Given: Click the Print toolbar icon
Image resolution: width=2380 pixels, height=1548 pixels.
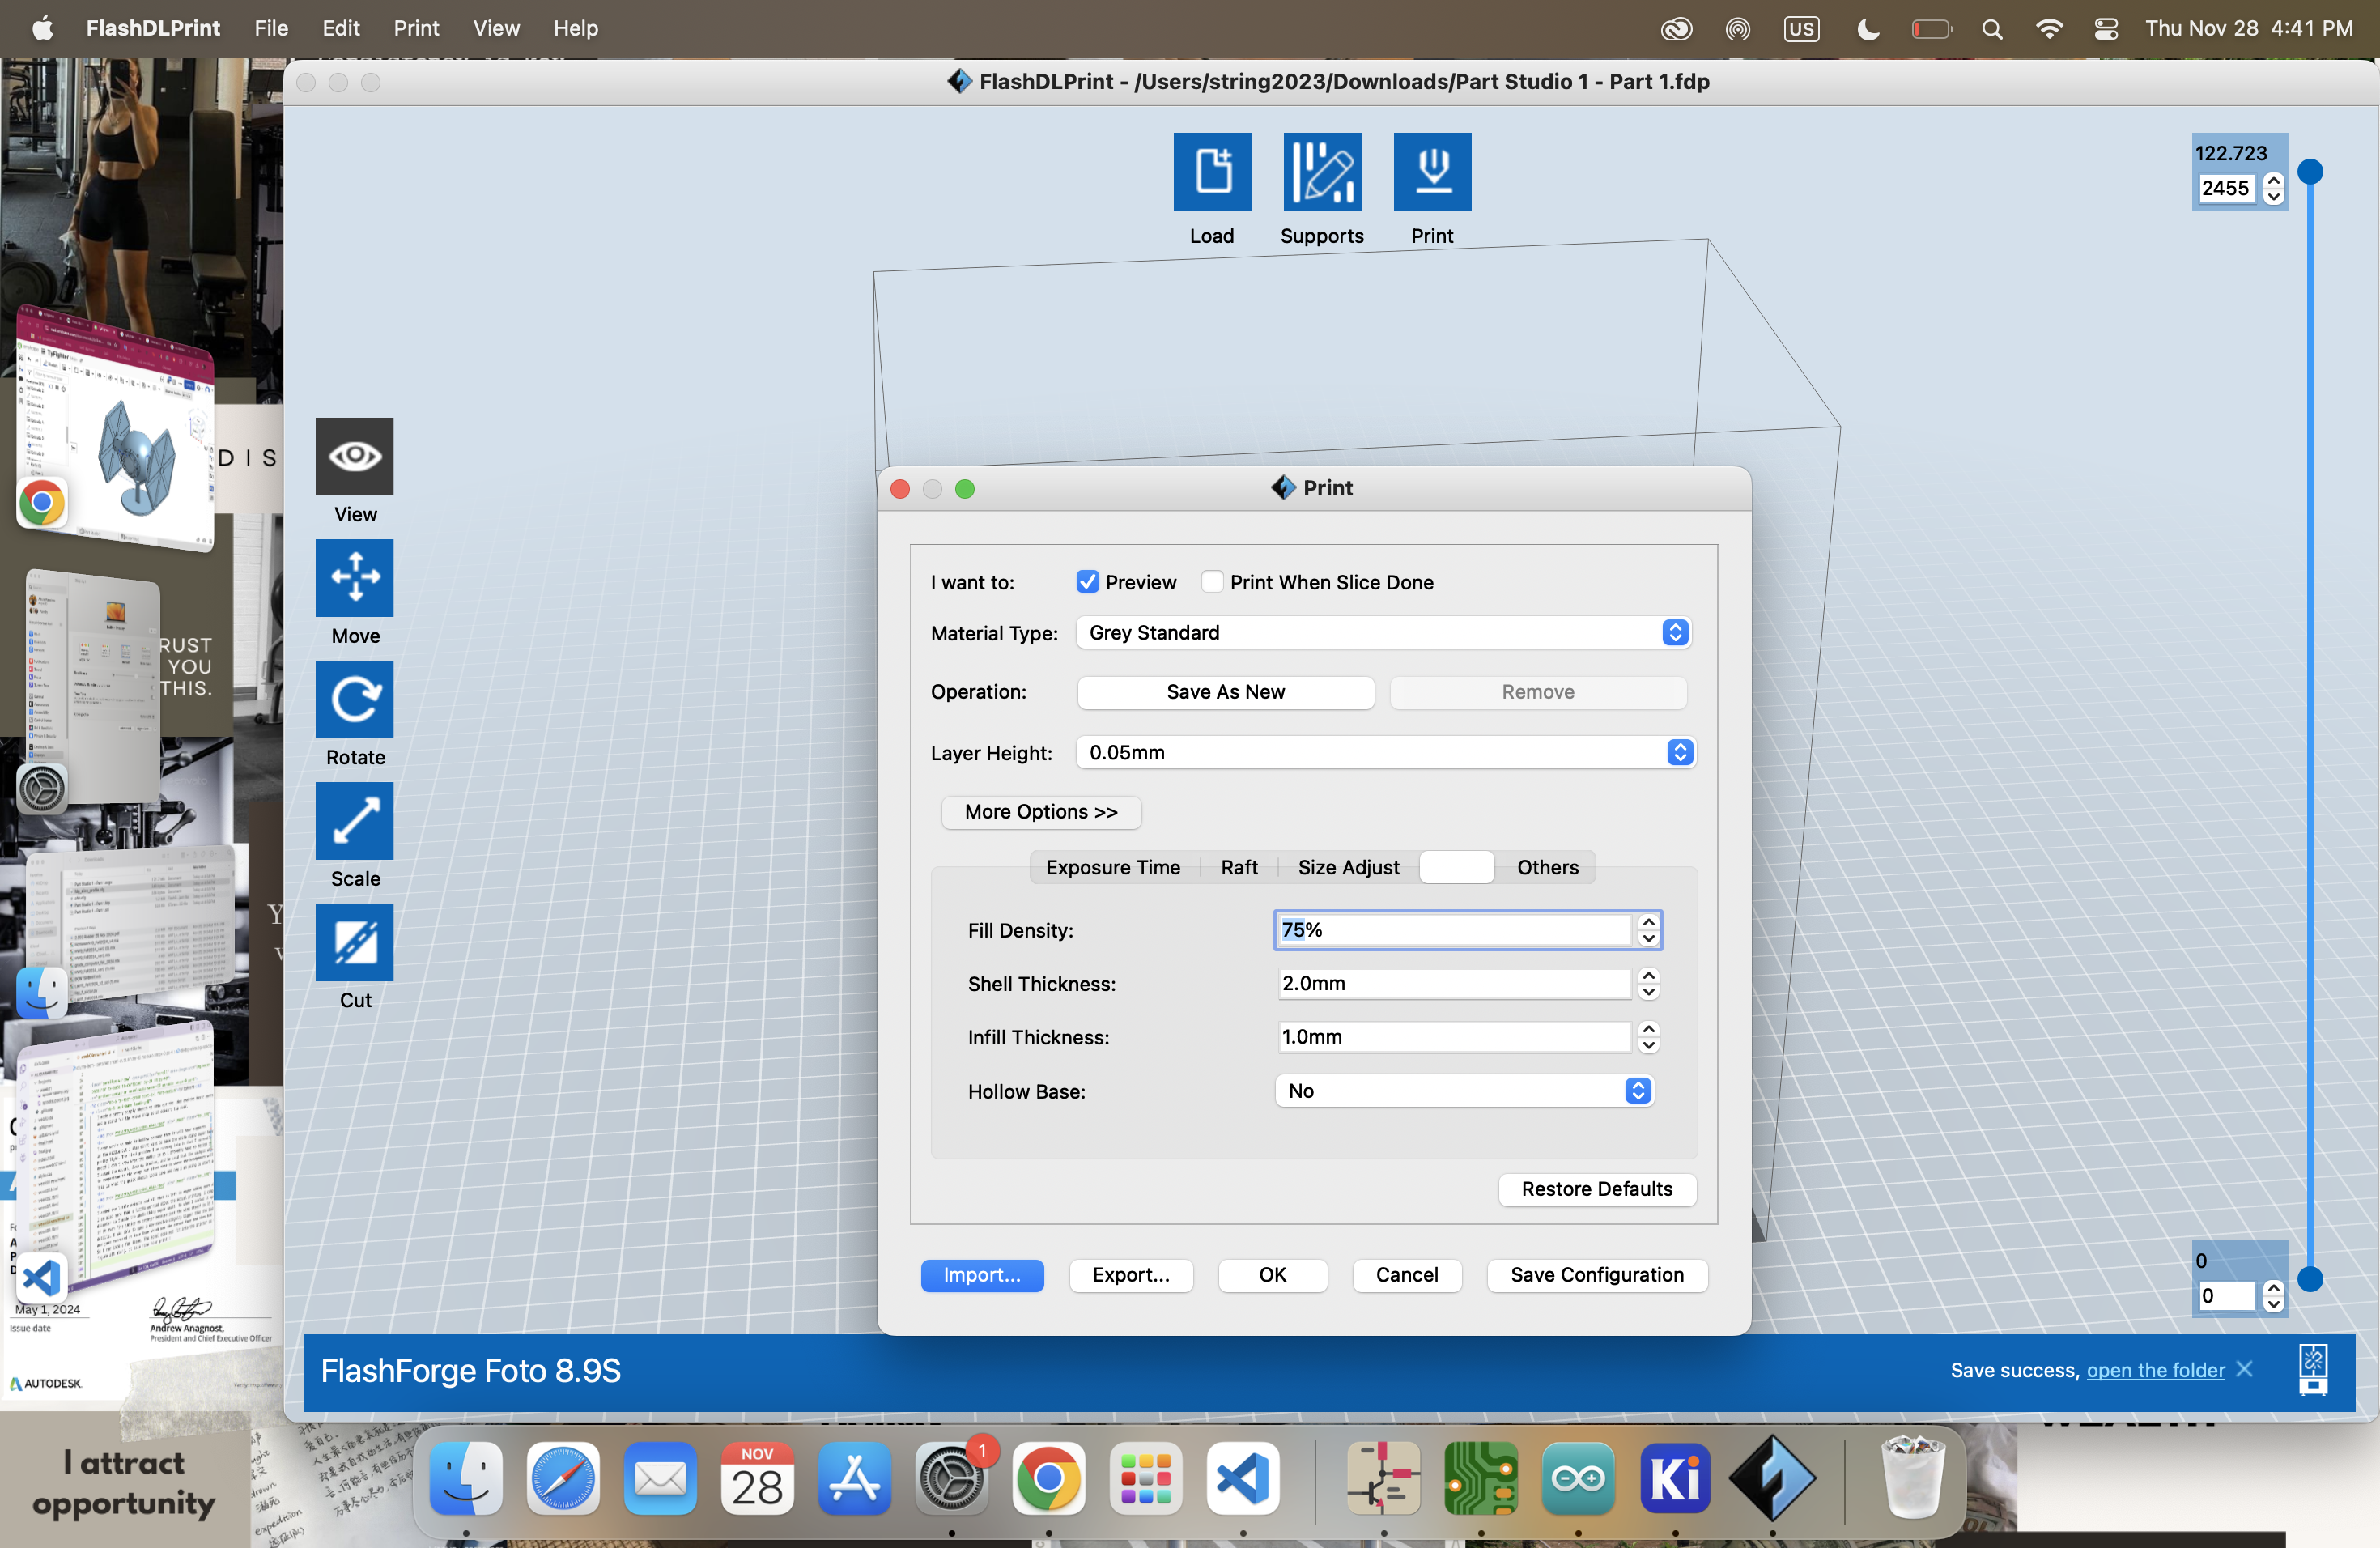Looking at the screenshot, I should click(x=1432, y=171).
